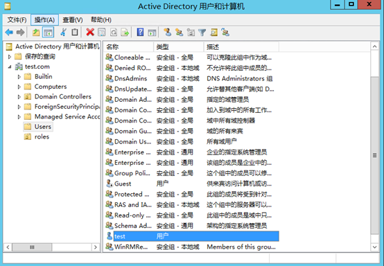The height and width of the screenshot is (266, 384).
Task: Click the list scrollbar up arrow
Action: [x=375, y=46]
